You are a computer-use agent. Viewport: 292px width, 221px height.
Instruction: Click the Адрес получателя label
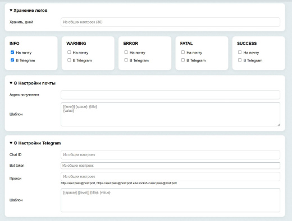point(24,95)
